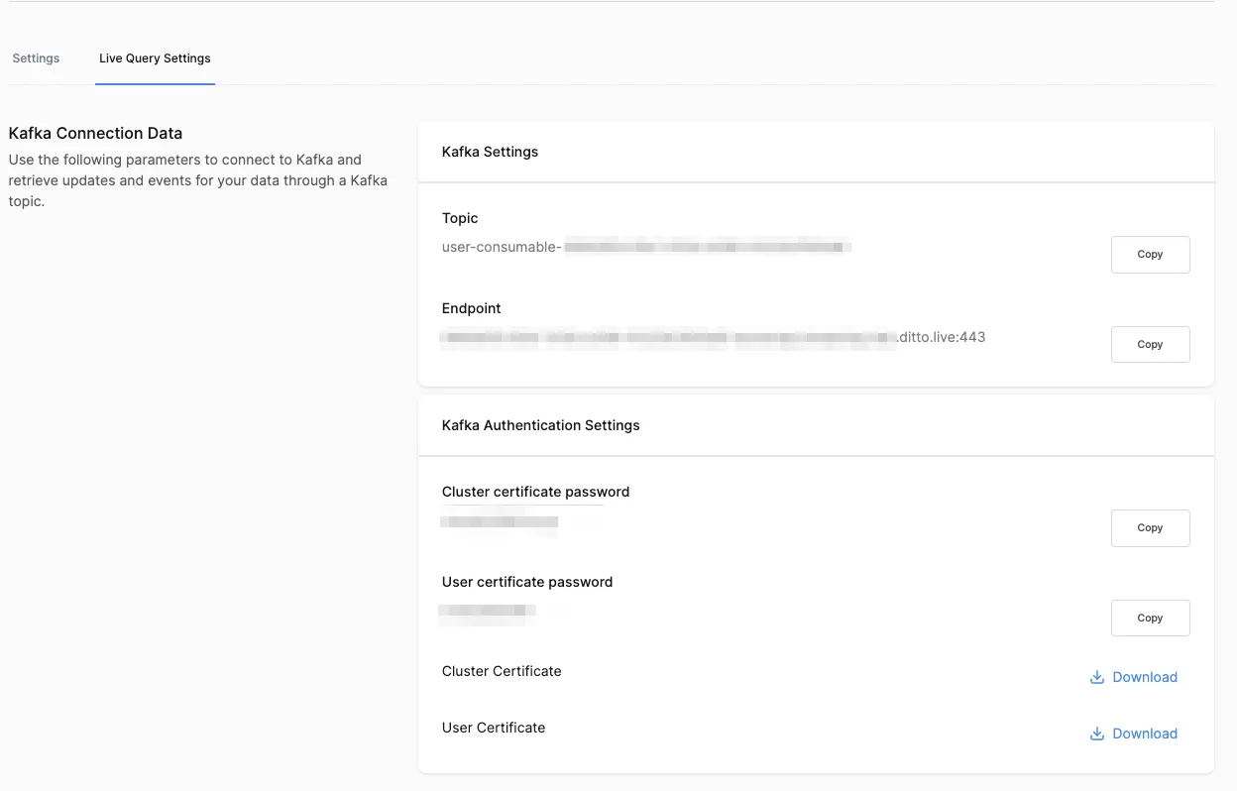Switch to the Settings tab
This screenshot has width=1237, height=791.
point(36,58)
